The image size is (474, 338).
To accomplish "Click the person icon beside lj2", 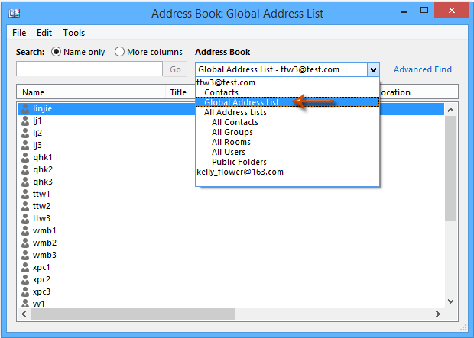I will [x=25, y=133].
